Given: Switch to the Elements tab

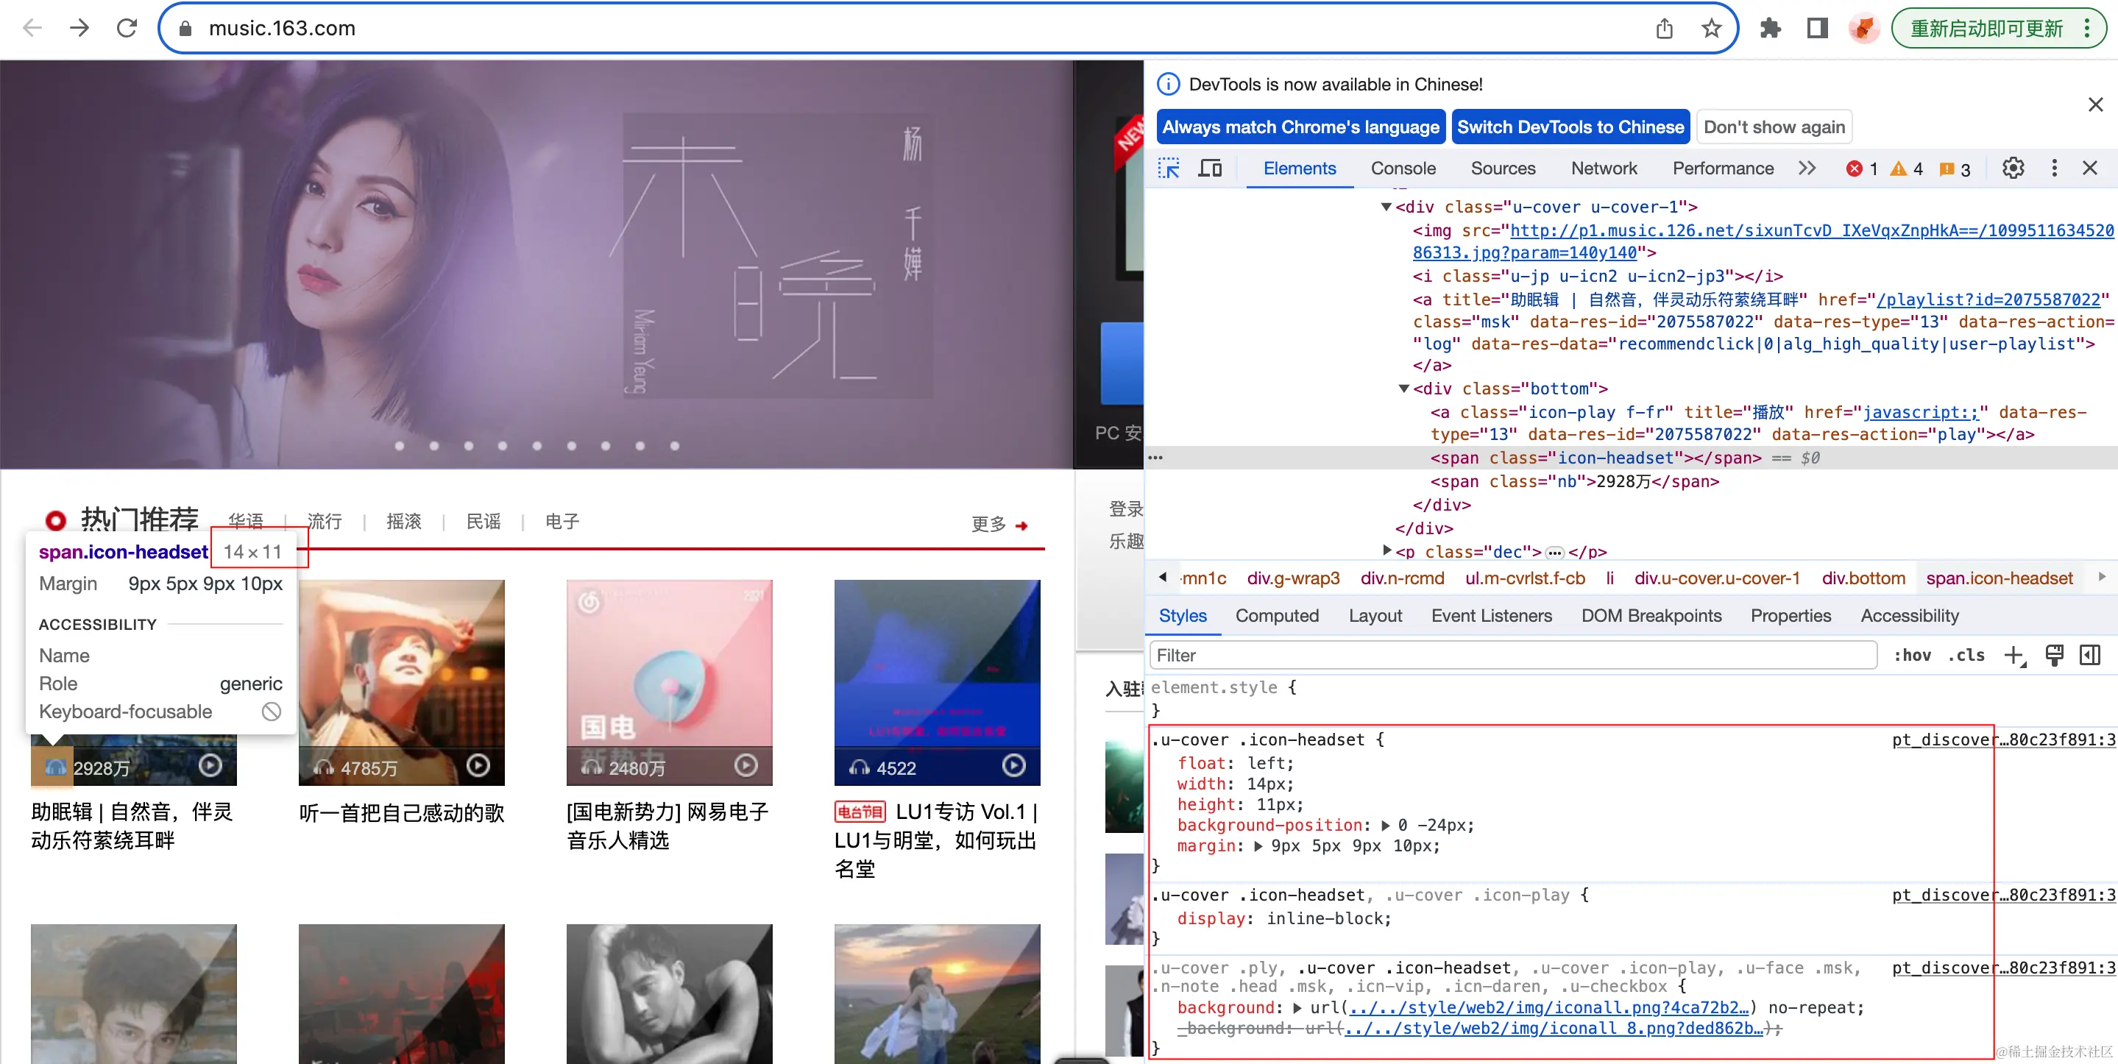Looking at the screenshot, I should pos(1299,169).
